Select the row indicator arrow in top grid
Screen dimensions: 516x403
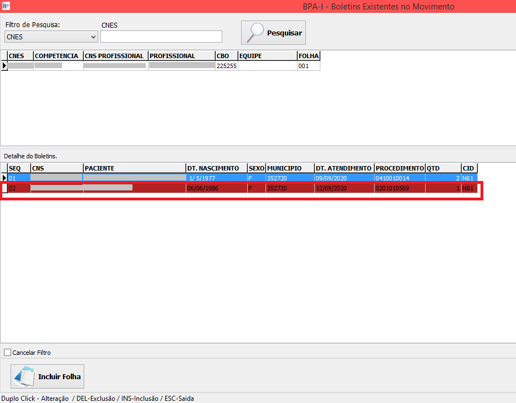(x=4, y=66)
